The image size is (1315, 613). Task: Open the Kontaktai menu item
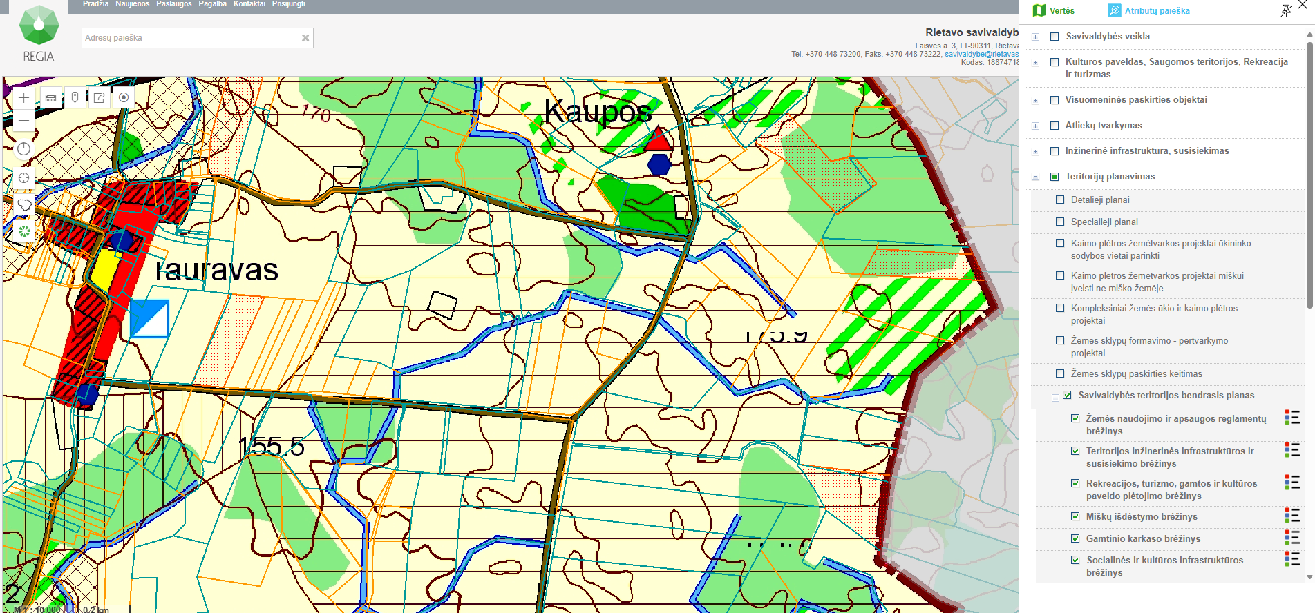coord(249,4)
